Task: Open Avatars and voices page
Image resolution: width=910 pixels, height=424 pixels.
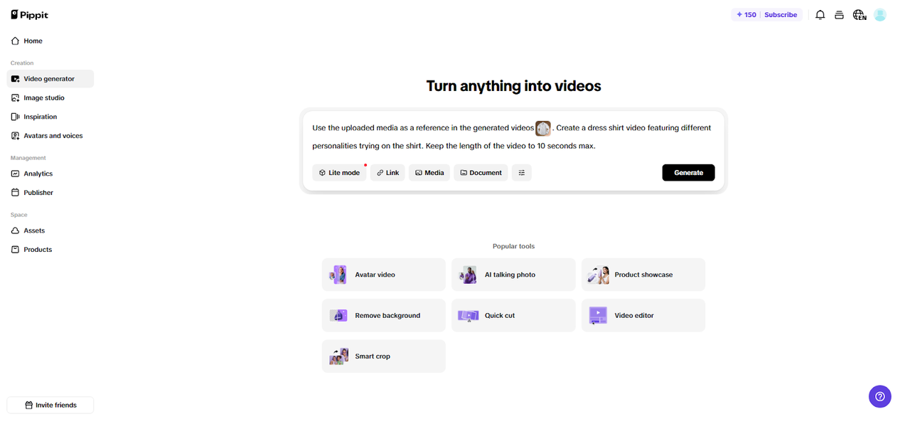Action: point(53,136)
